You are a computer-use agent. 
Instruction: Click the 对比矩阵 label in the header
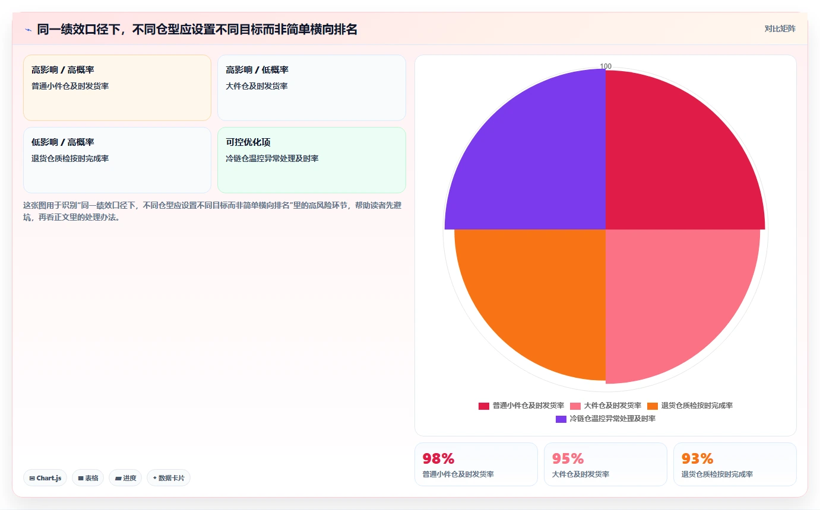coord(780,28)
